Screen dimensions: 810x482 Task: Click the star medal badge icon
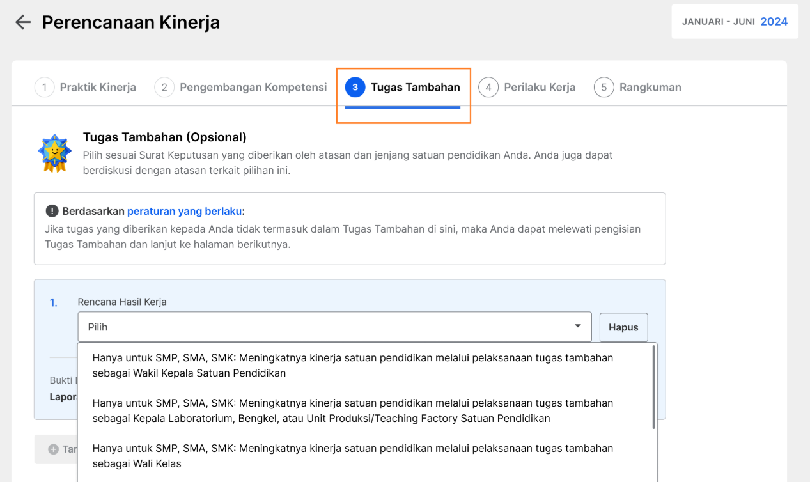coord(54,153)
